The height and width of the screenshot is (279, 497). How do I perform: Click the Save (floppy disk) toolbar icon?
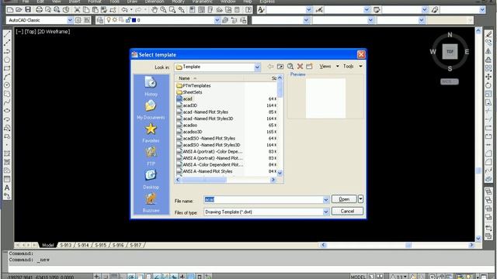coord(28,10)
